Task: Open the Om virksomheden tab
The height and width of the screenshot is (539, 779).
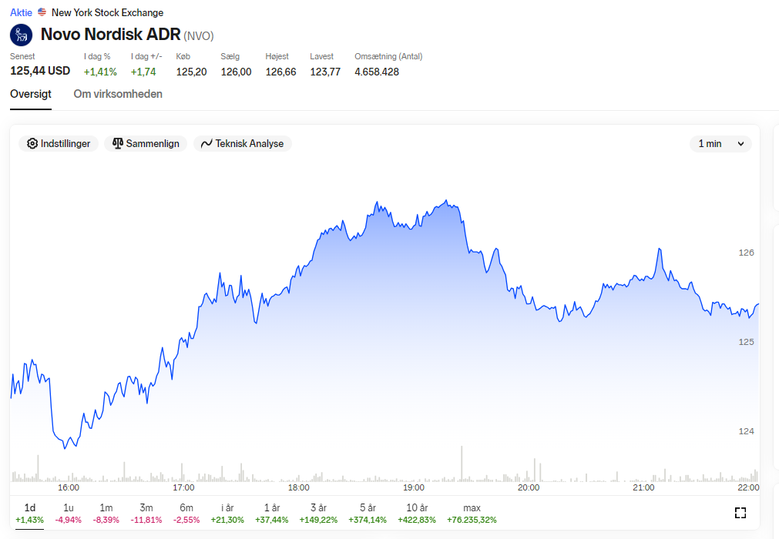Action: 118,94
